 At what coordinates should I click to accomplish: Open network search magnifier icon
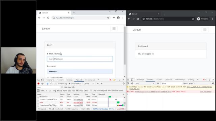(51, 83)
